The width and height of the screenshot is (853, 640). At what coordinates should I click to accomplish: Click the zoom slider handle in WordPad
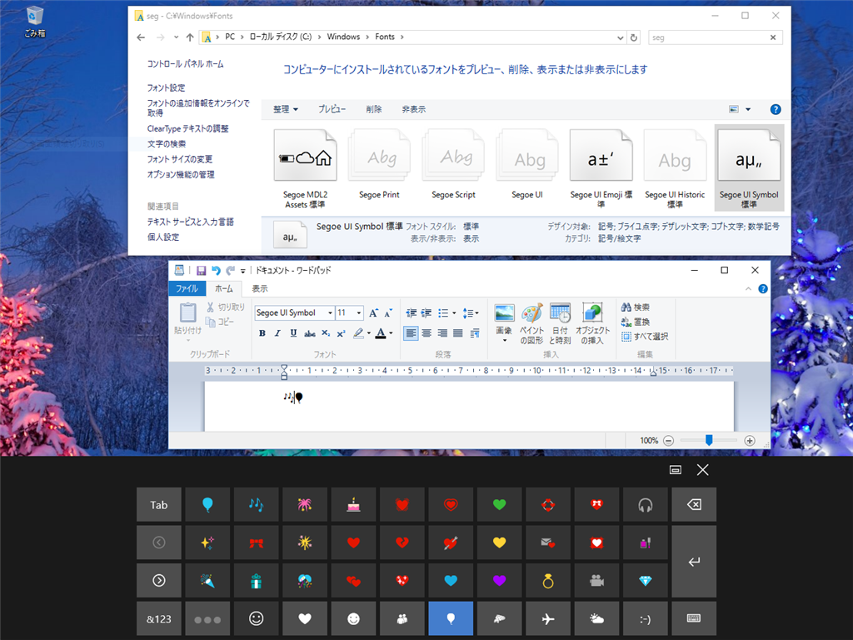coord(709,440)
